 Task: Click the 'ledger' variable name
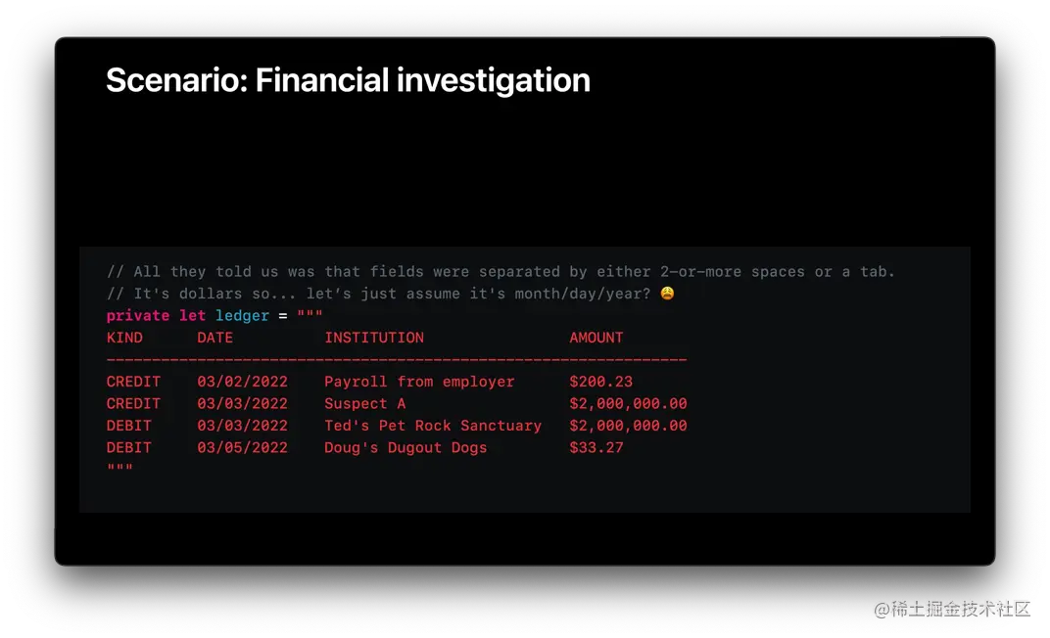(242, 316)
